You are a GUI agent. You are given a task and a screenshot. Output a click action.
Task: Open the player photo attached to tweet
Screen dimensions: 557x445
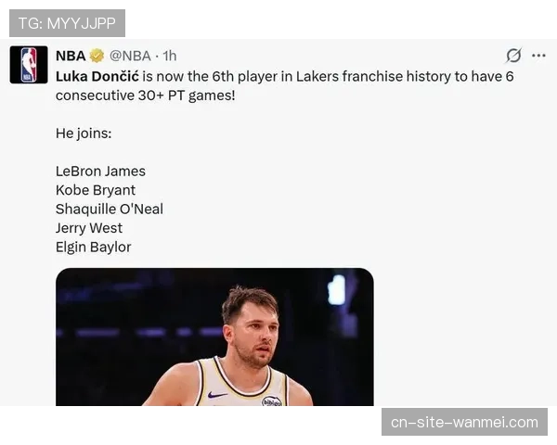pos(214,337)
